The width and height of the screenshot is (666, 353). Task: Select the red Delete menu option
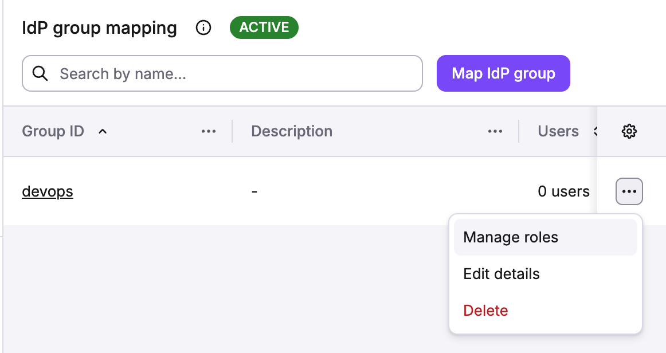click(485, 311)
